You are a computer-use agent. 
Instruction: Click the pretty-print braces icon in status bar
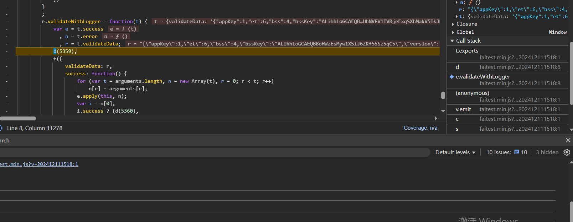tap(1, 128)
